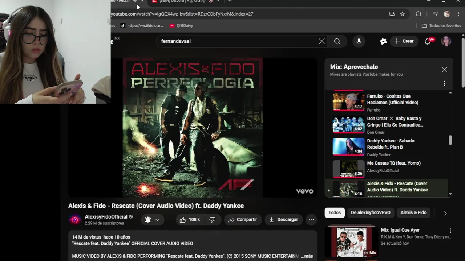Open the Chrome profile avatar
The width and height of the screenshot is (465, 261).
point(447,14)
